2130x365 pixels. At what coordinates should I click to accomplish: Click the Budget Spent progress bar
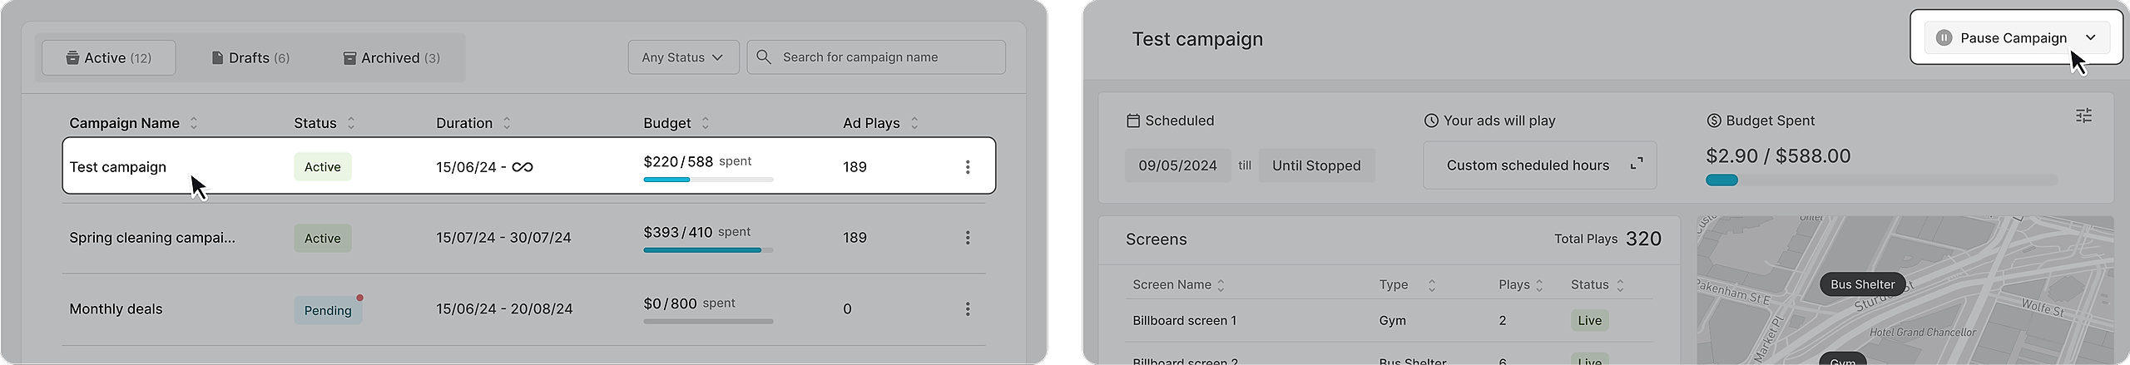[x=1880, y=180]
